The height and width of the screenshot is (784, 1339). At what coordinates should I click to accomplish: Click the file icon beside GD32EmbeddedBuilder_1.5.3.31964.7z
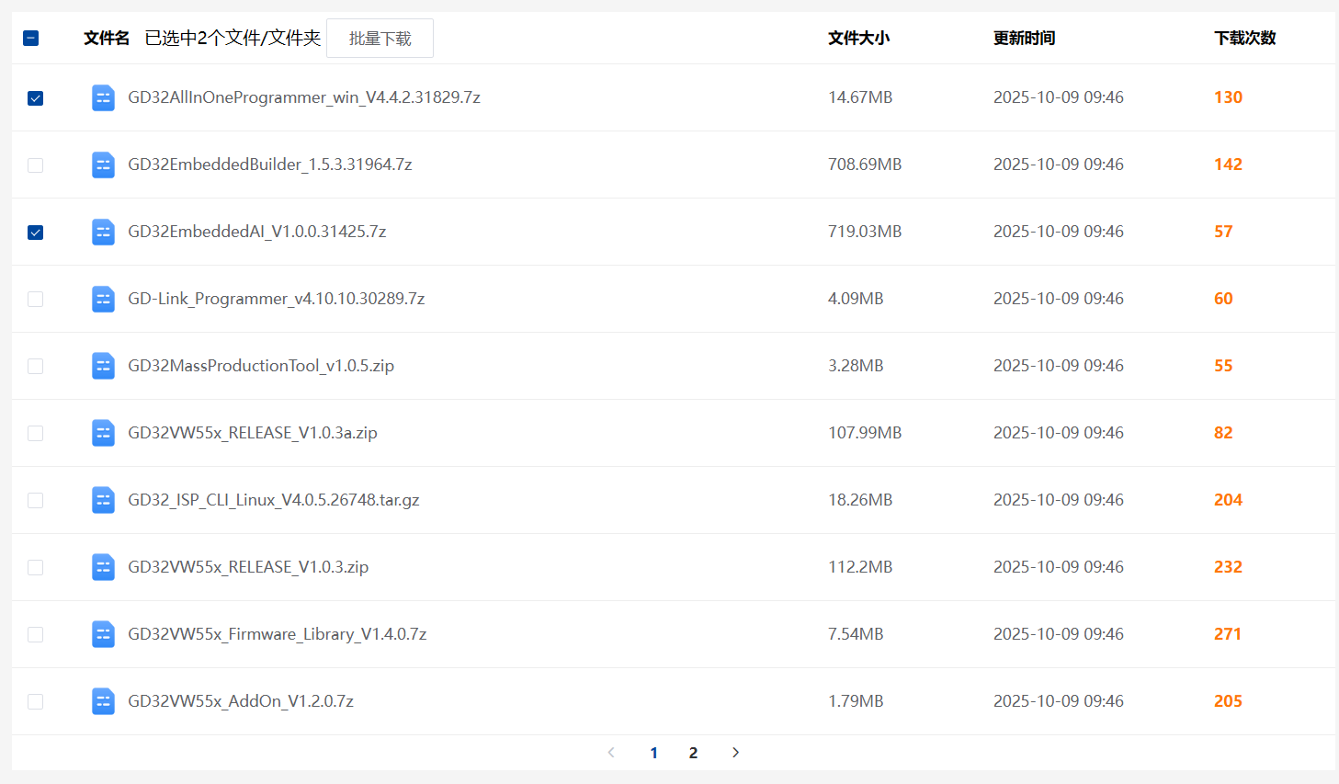103,165
